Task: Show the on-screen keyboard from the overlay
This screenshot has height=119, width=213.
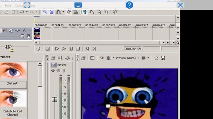Action: point(78,5)
